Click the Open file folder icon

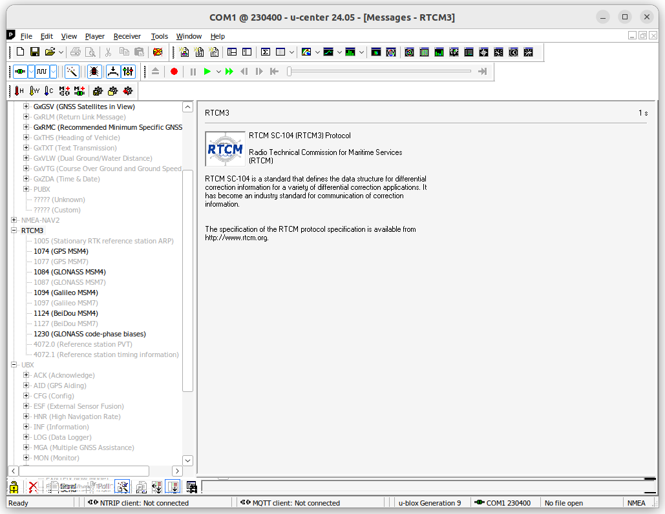50,52
